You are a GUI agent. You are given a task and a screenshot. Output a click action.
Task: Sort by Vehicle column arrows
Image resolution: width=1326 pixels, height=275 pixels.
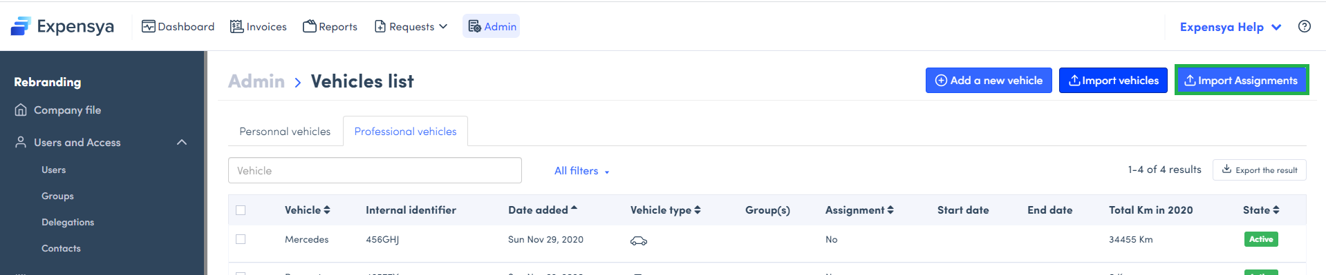tap(327, 210)
